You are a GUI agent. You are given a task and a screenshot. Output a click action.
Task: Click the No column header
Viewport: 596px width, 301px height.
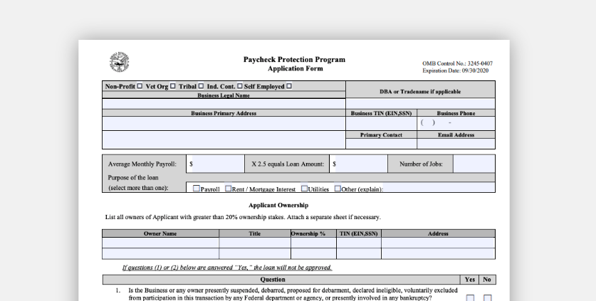[x=487, y=280]
